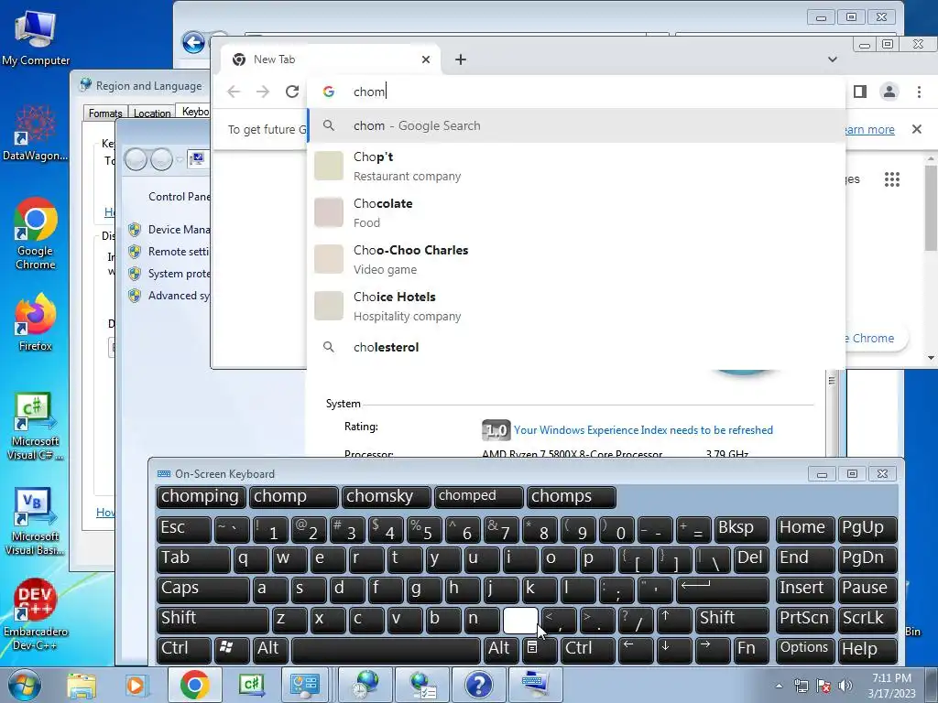This screenshot has height=703, width=938.
Task: Click the 'chomsky' word prediction
Action: pyautogui.click(x=387, y=497)
